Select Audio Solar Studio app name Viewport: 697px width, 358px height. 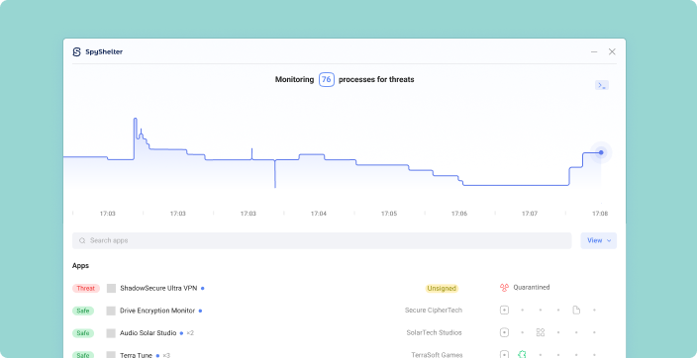[149, 332]
